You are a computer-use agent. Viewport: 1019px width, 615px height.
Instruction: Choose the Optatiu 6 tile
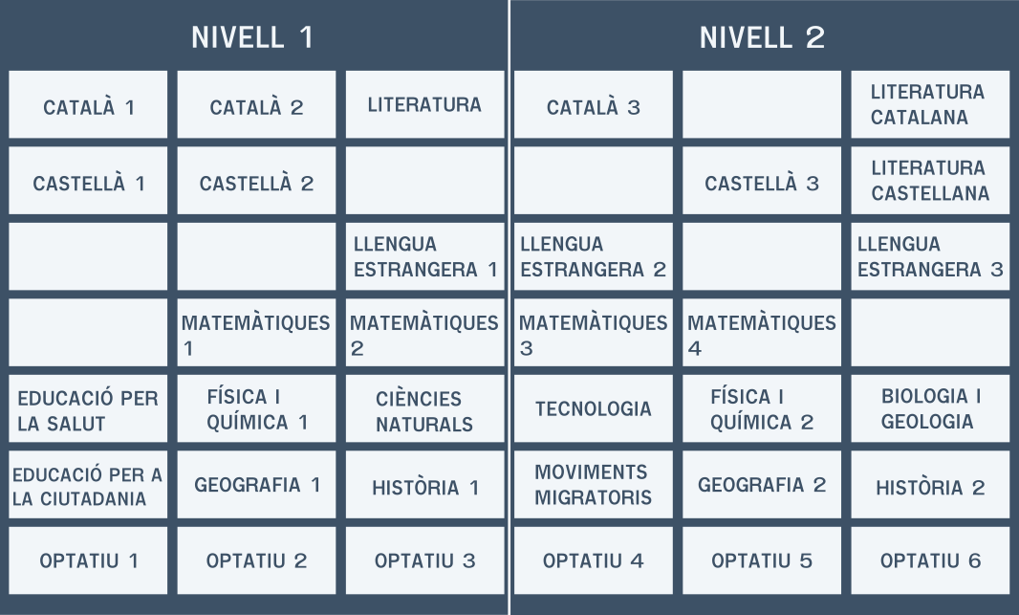930,560
